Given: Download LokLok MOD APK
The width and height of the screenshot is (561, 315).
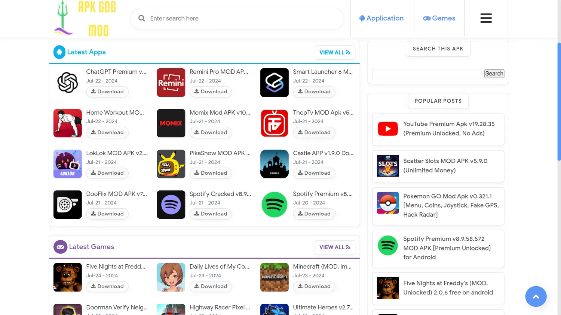Looking at the screenshot, I should (107, 173).
